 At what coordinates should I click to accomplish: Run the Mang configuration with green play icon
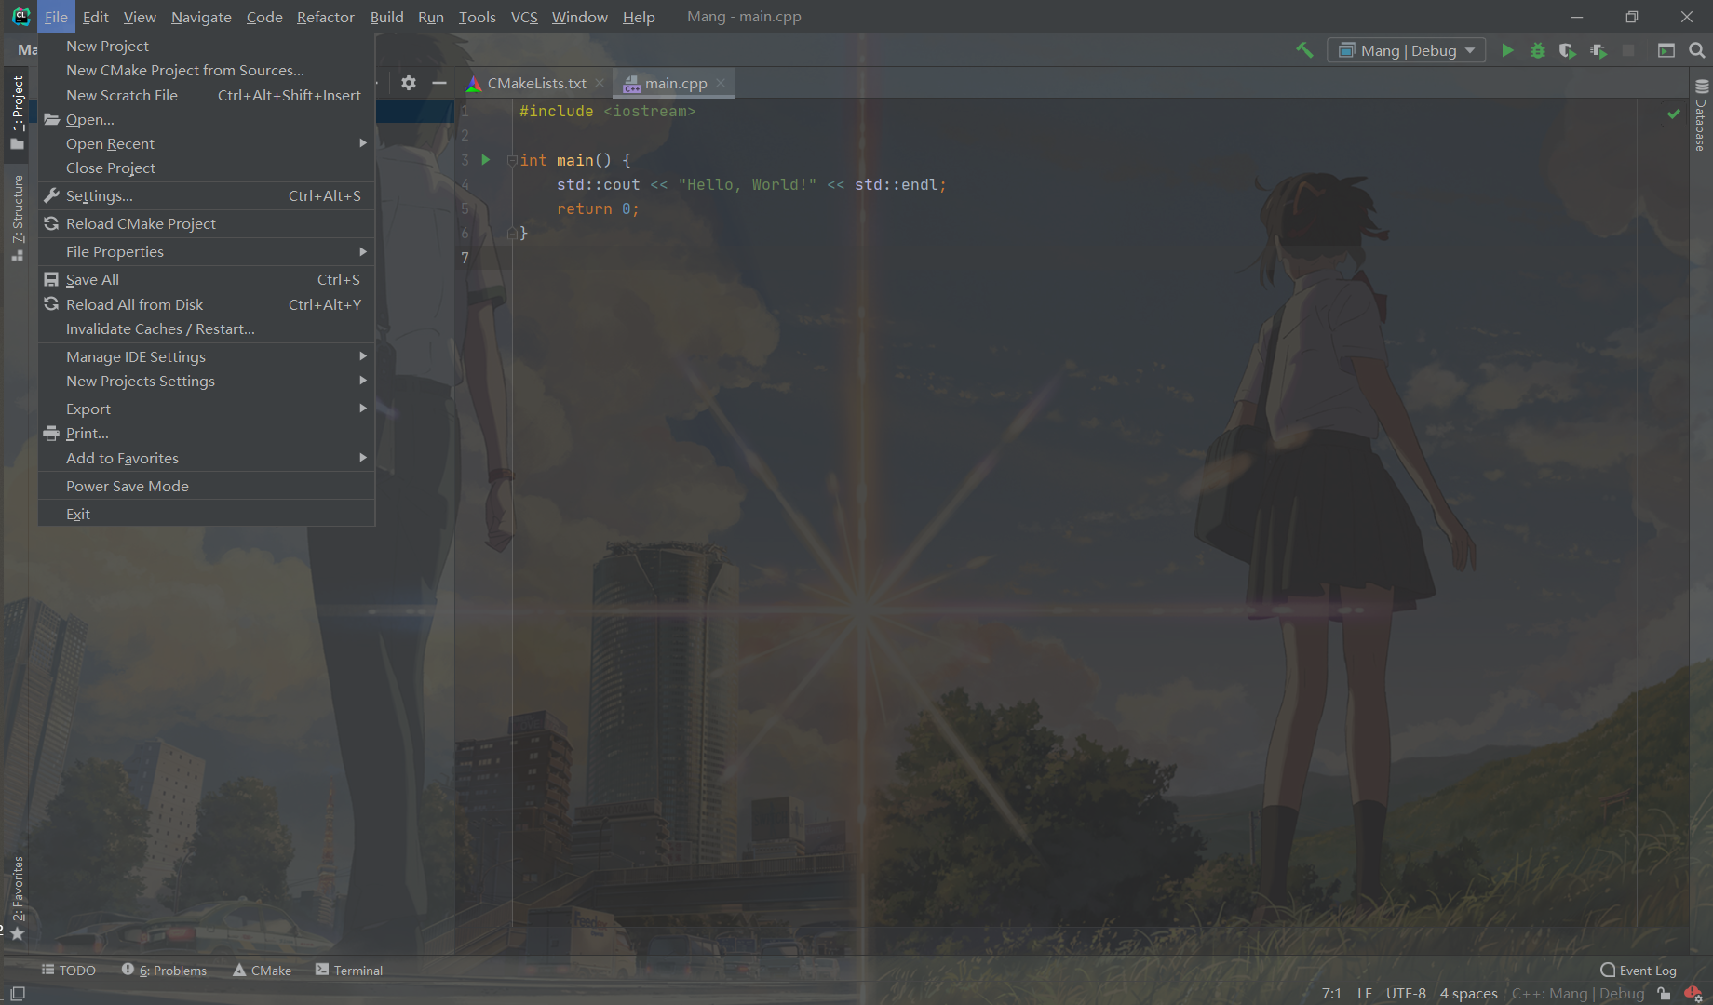tap(1507, 50)
